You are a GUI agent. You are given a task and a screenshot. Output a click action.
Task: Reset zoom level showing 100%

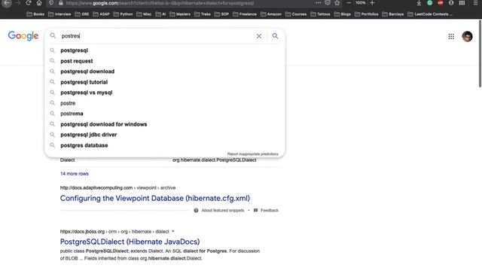361,3
